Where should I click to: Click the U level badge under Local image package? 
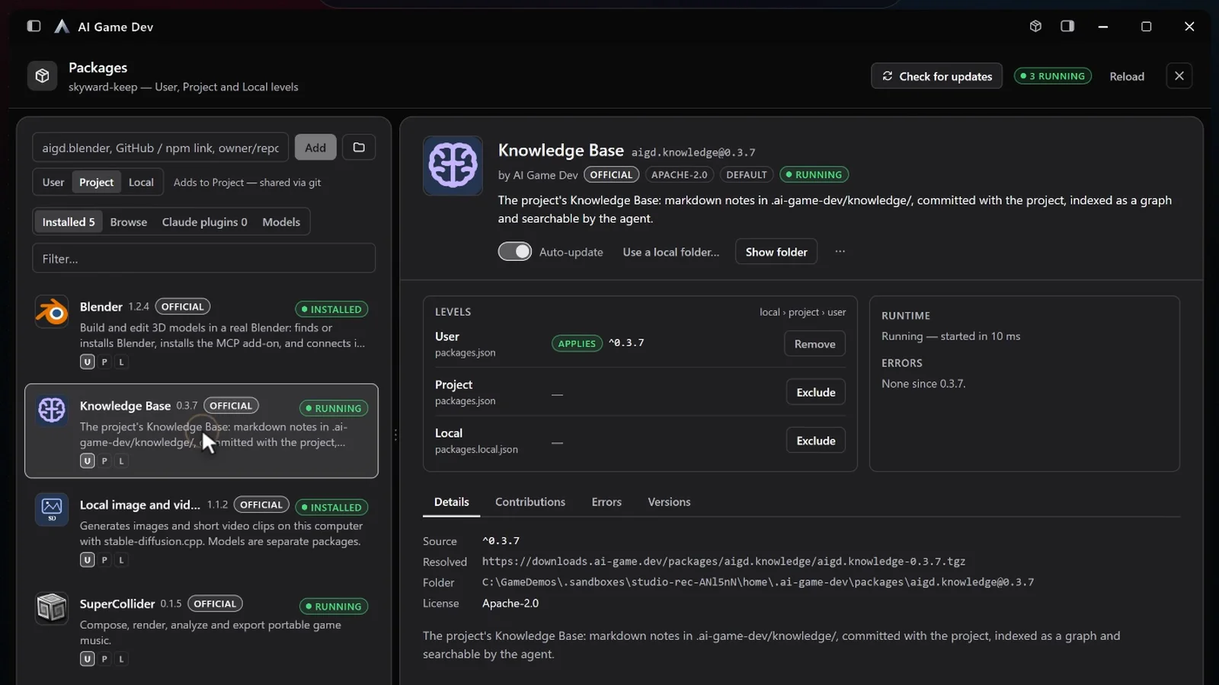[88, 560]
